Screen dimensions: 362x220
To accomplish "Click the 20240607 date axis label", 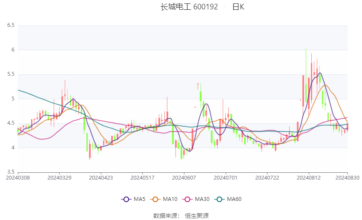I will 184,178.
